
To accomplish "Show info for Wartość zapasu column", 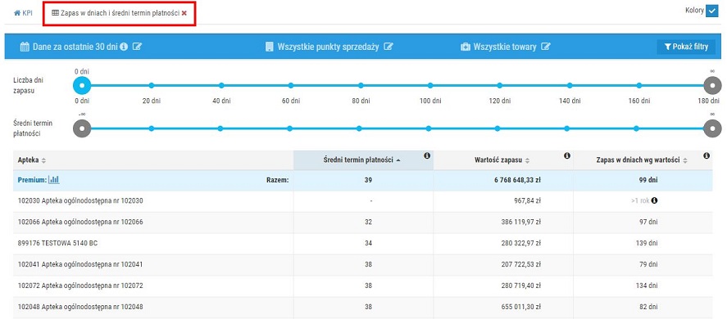I will 566,156.
